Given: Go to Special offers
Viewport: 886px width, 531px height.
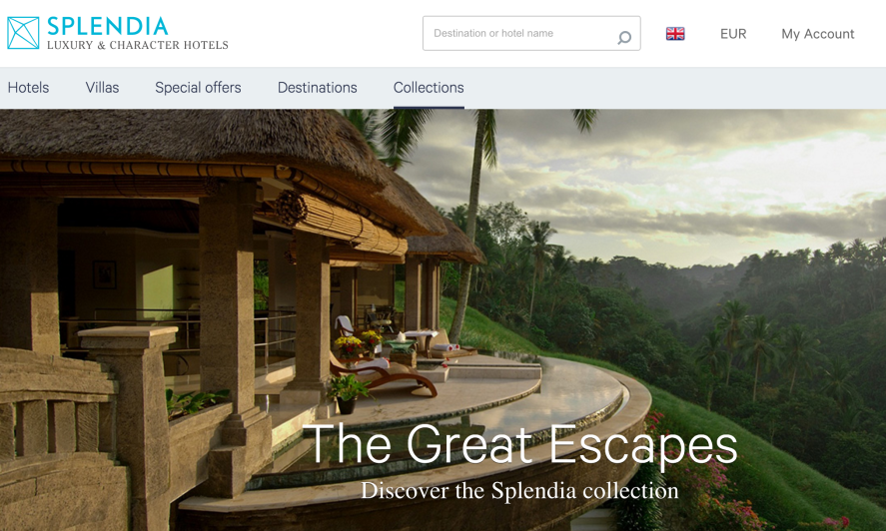Looking at the screenshot, I should (198, 88).
